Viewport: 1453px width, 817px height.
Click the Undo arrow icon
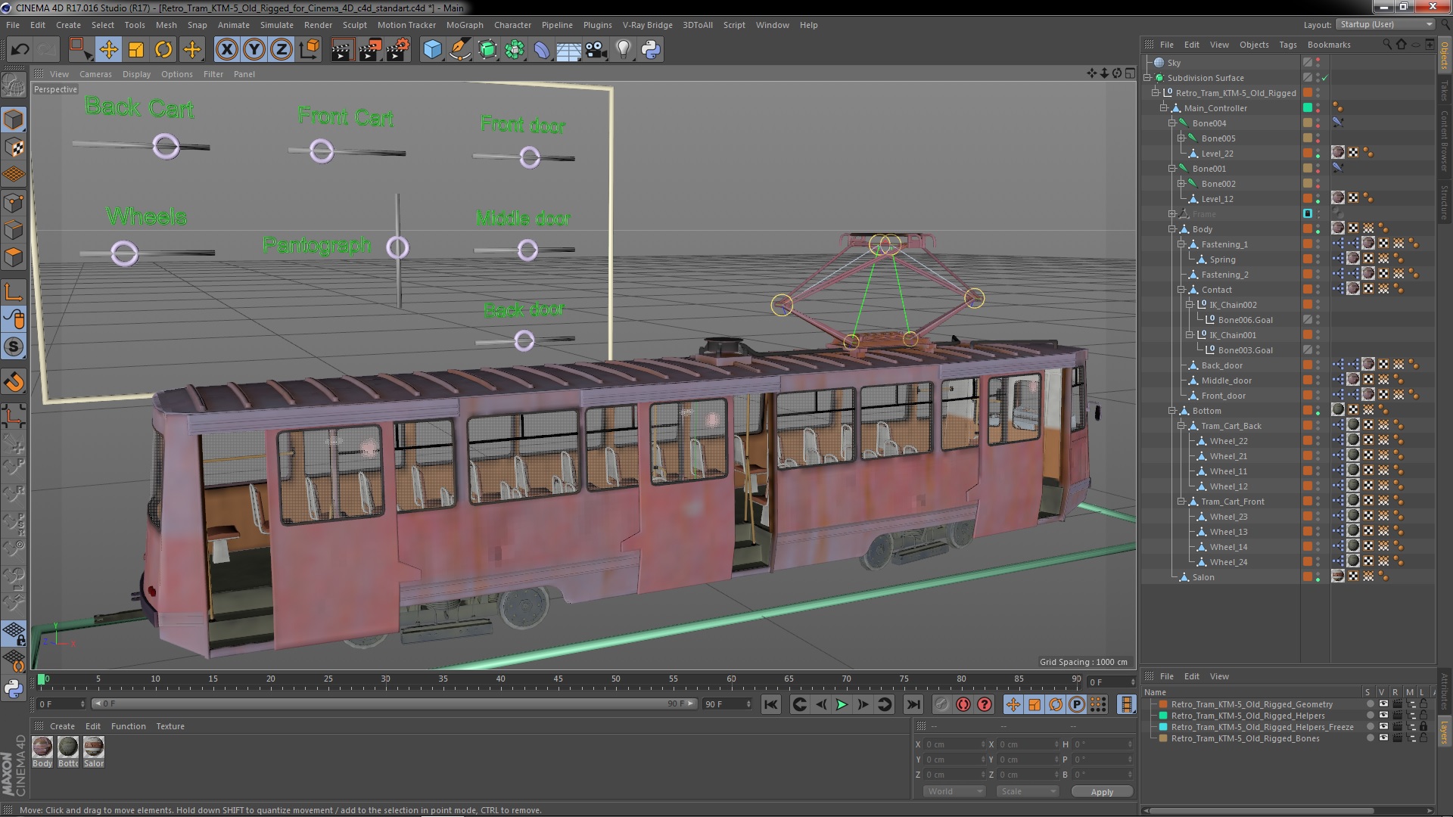click(20, 50)
